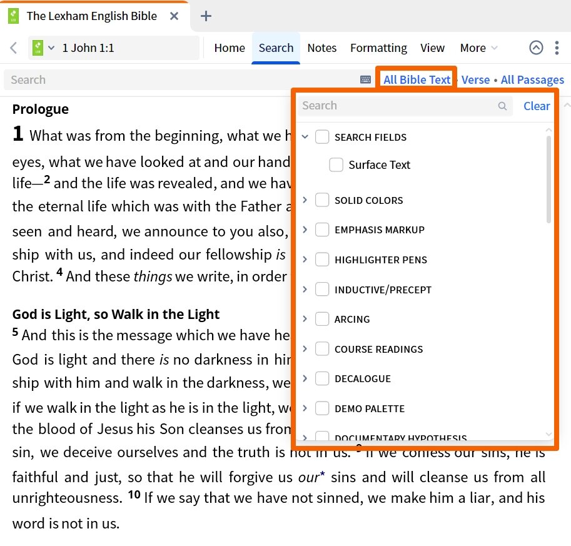Check the Surface Text checkbox
Viewport: 571px width, 546px height.
(x=336, y=164)
